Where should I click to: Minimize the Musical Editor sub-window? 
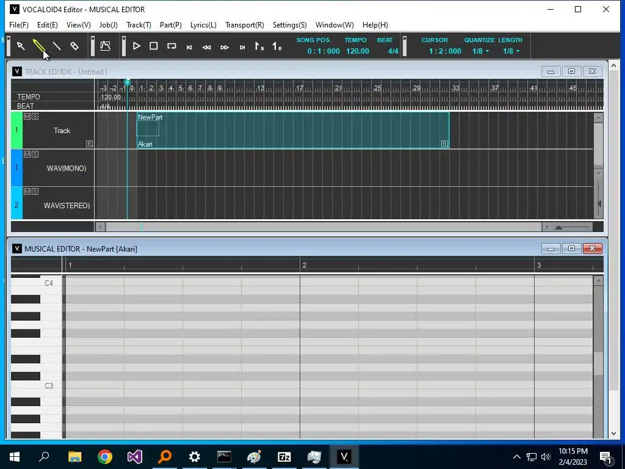[551, 249]
